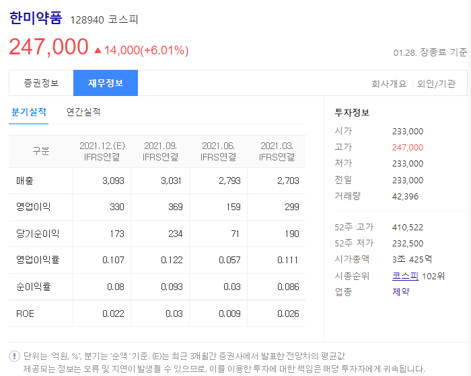471x376 pixels.
Task: Follow the 코스피 ranking link
Action: click(x=405, y=276)
